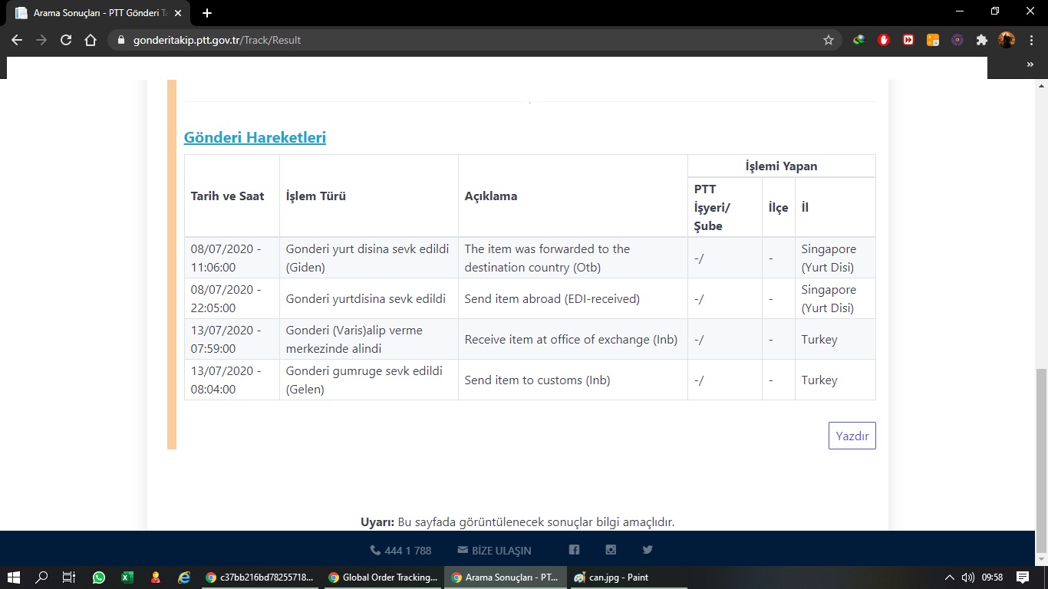Click 'Receive item at office of exchange' cell
This screenshot has width=1048, height=589.
tap(573, 339)
